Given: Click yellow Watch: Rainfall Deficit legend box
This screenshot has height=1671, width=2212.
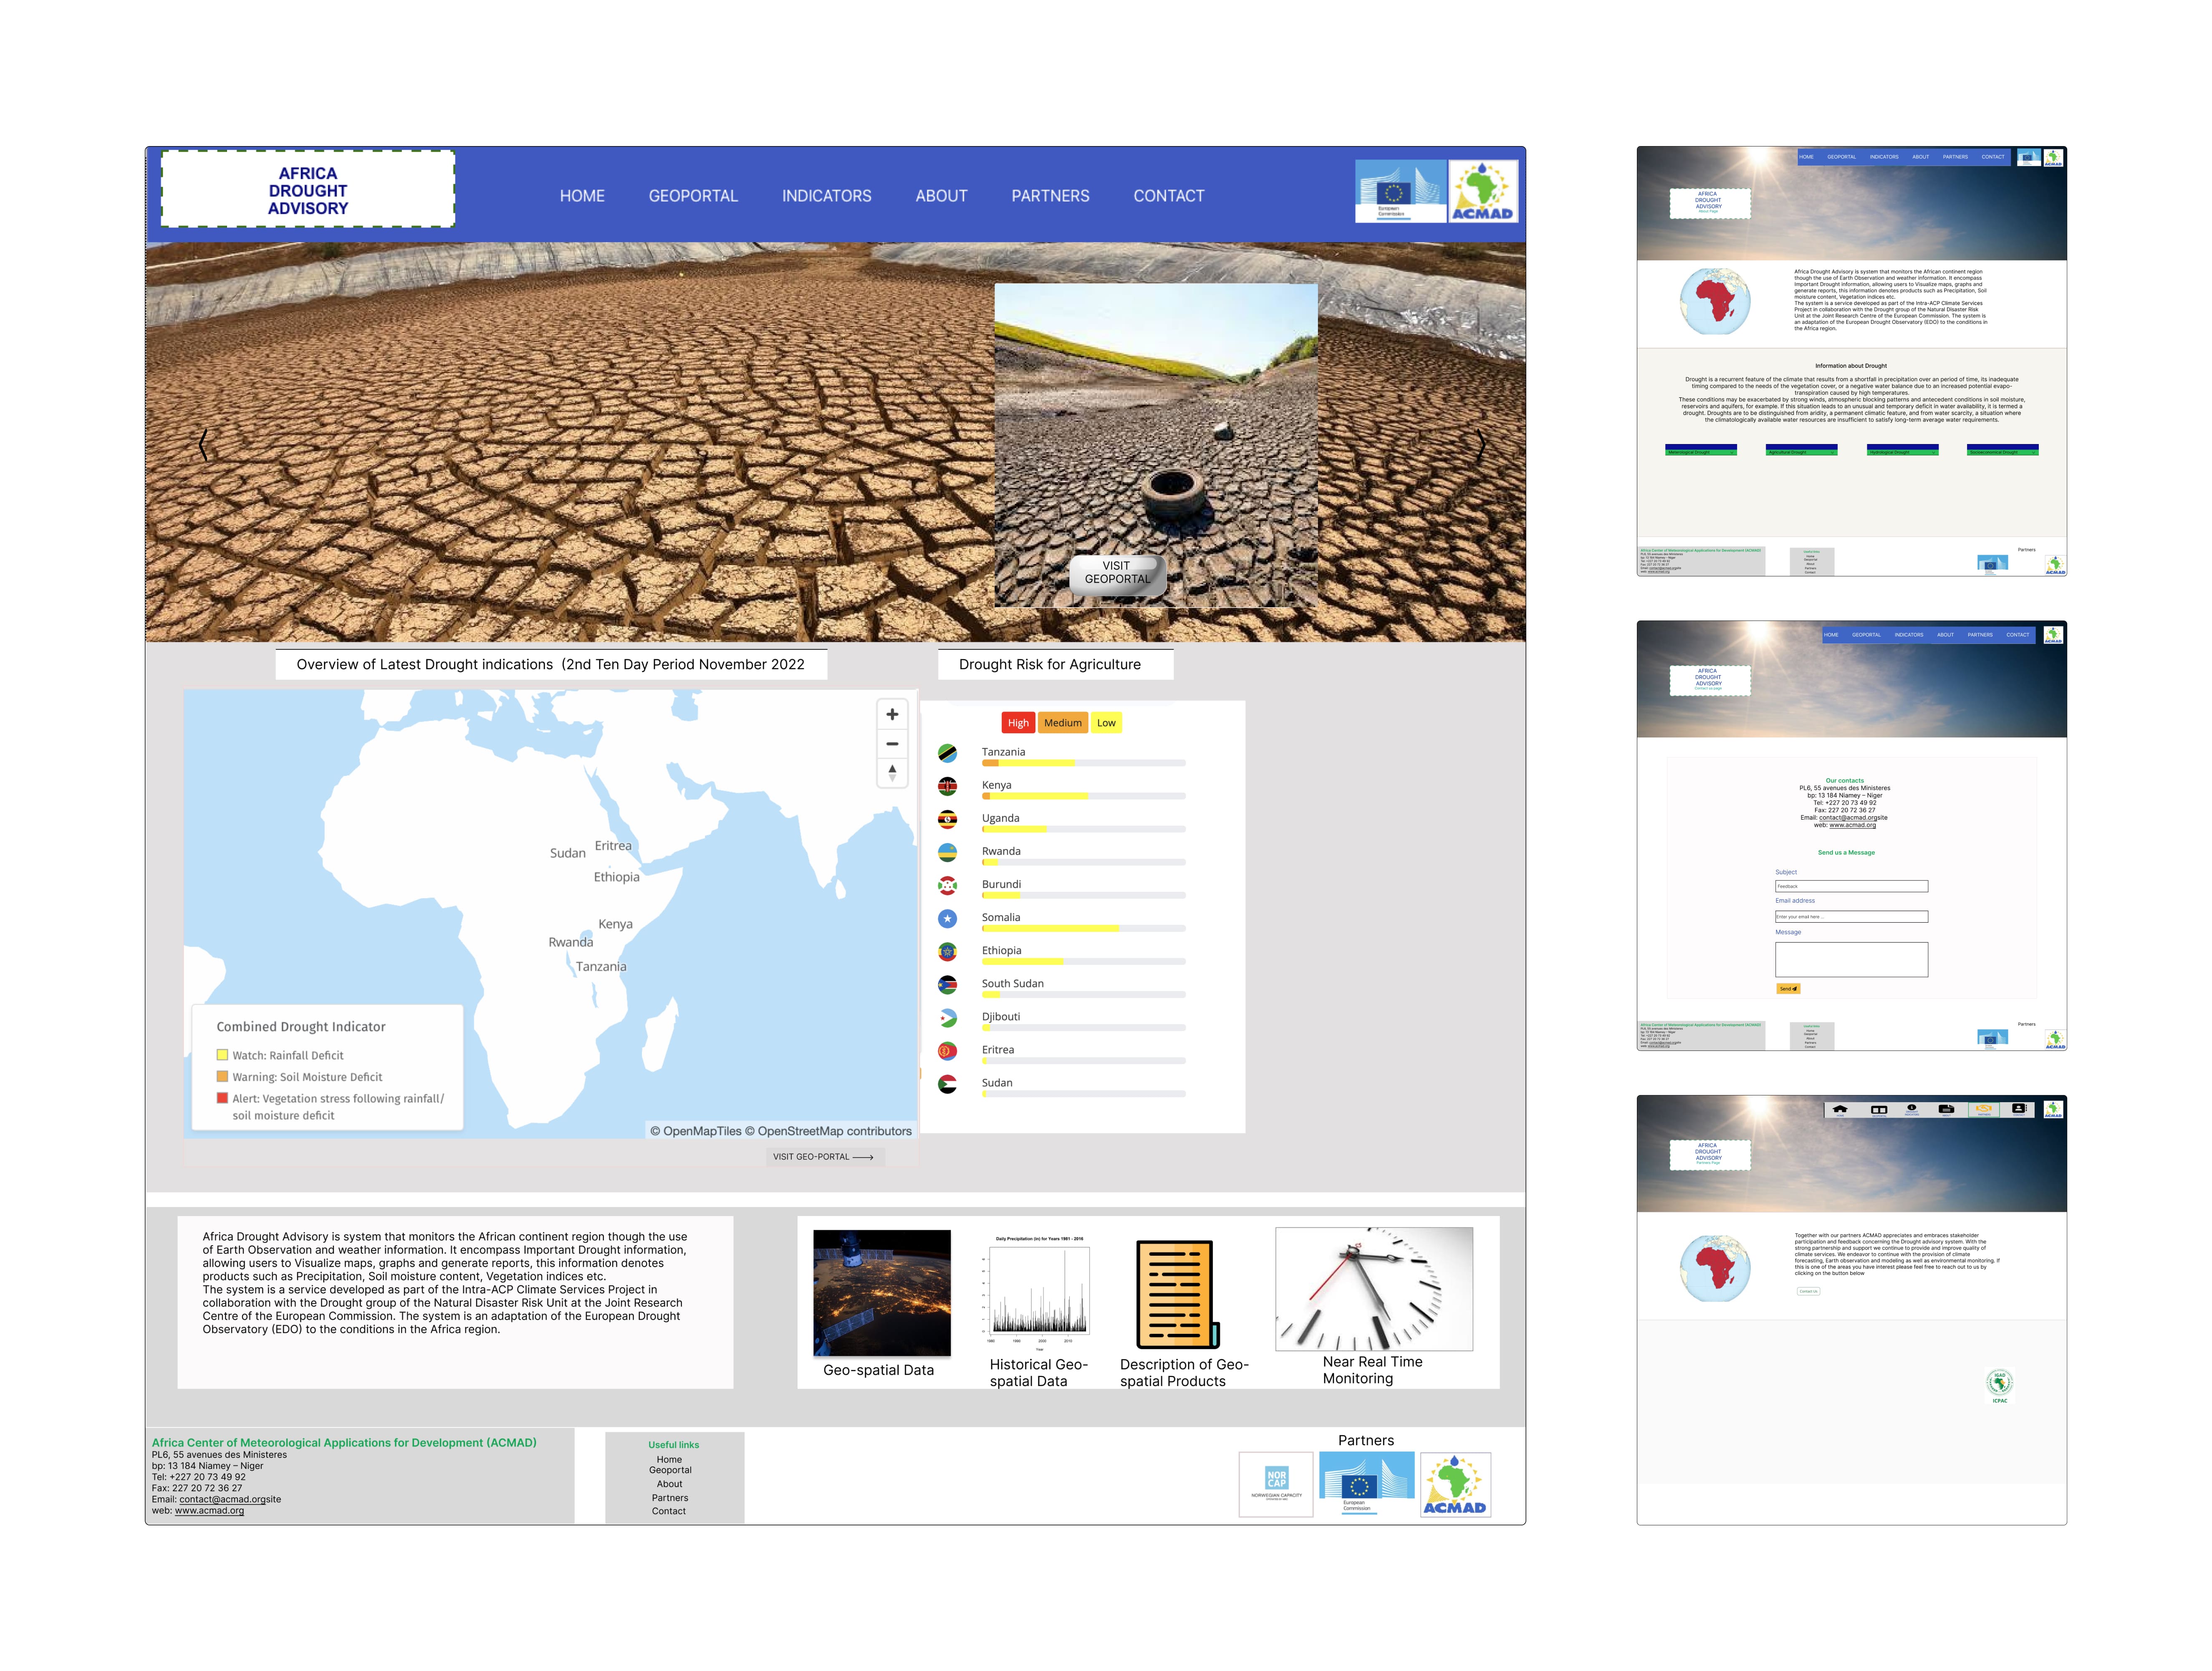Looking at the screenshot, I should click(222, 1055).
